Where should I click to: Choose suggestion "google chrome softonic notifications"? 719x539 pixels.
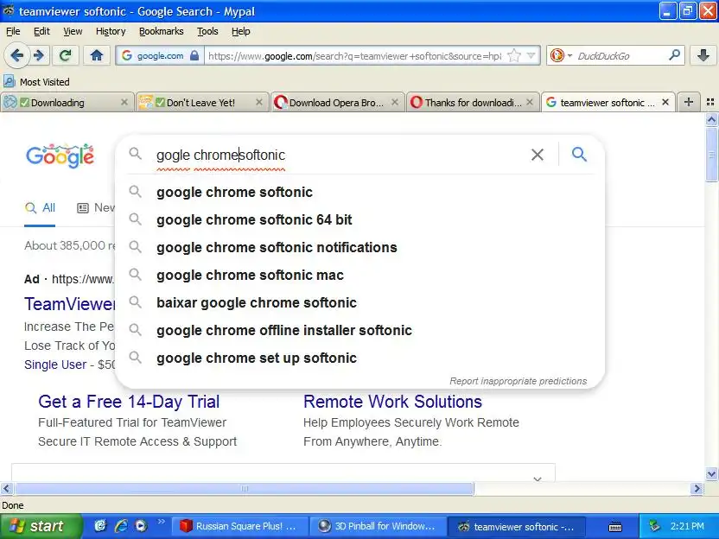[x=360, y=248]
